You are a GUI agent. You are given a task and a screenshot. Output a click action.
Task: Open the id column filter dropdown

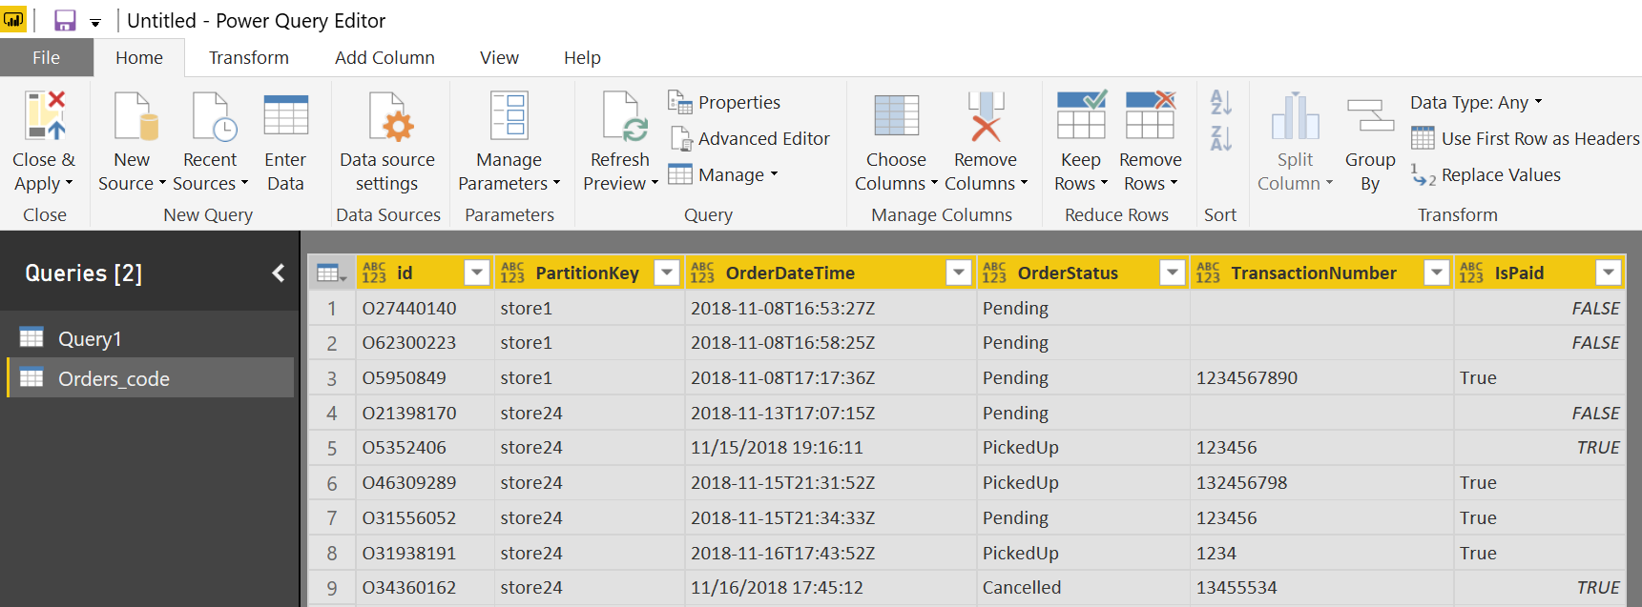476,273
